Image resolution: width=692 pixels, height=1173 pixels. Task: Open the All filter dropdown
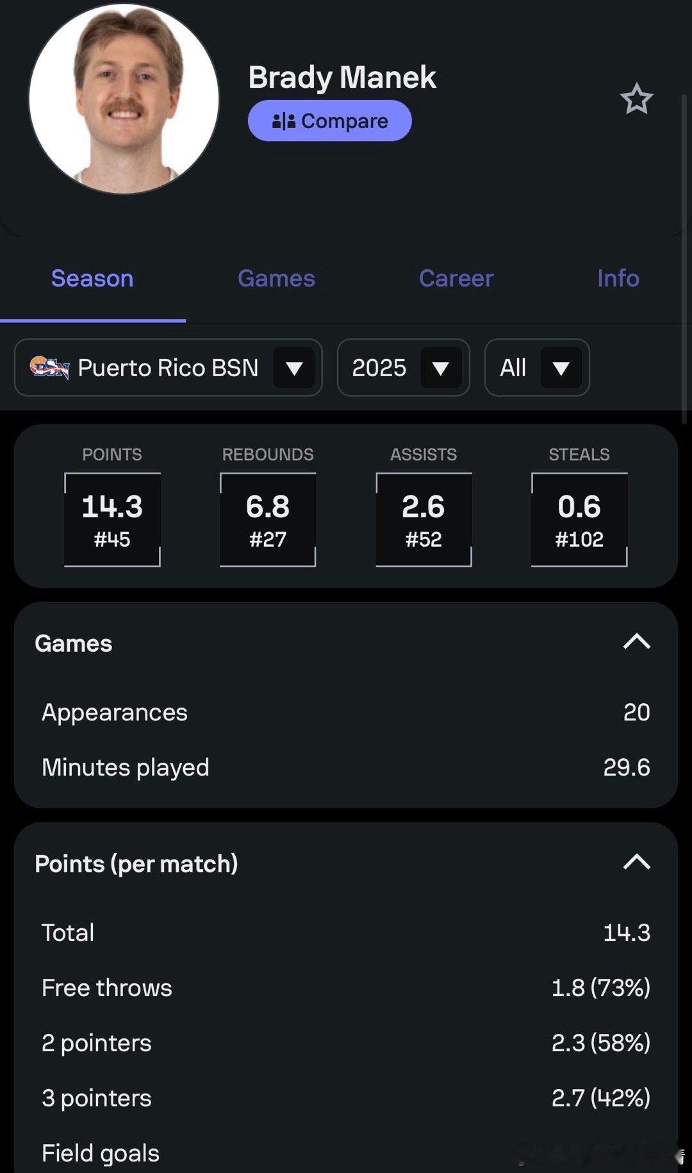[x=561, y=368]
